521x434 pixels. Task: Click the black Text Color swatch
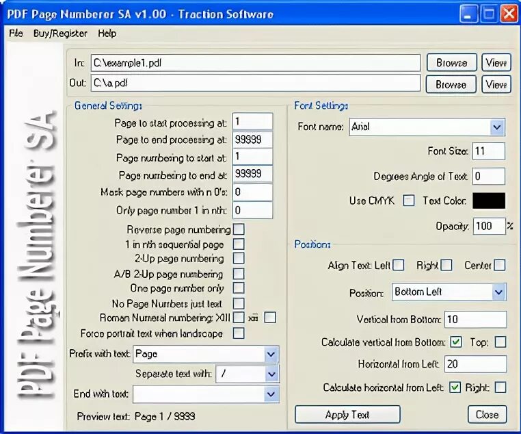(x=489, y=201)
